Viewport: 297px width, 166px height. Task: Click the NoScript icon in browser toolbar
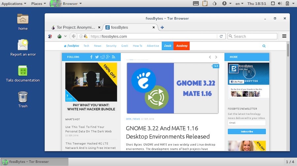50,36
